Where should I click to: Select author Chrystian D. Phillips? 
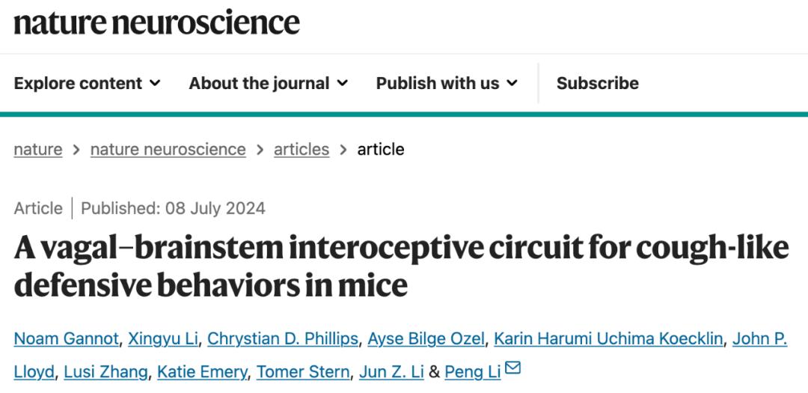(282, 339)
